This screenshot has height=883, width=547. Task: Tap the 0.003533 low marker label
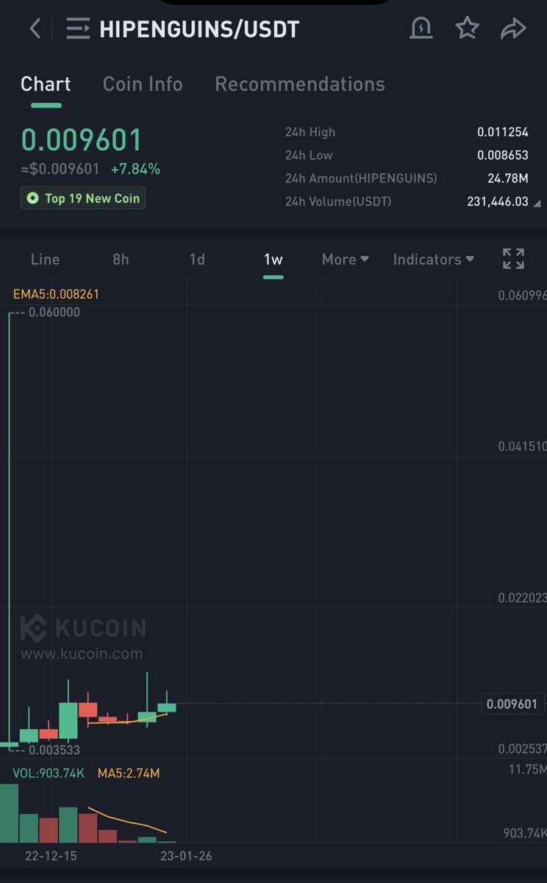tap(55, 750)
